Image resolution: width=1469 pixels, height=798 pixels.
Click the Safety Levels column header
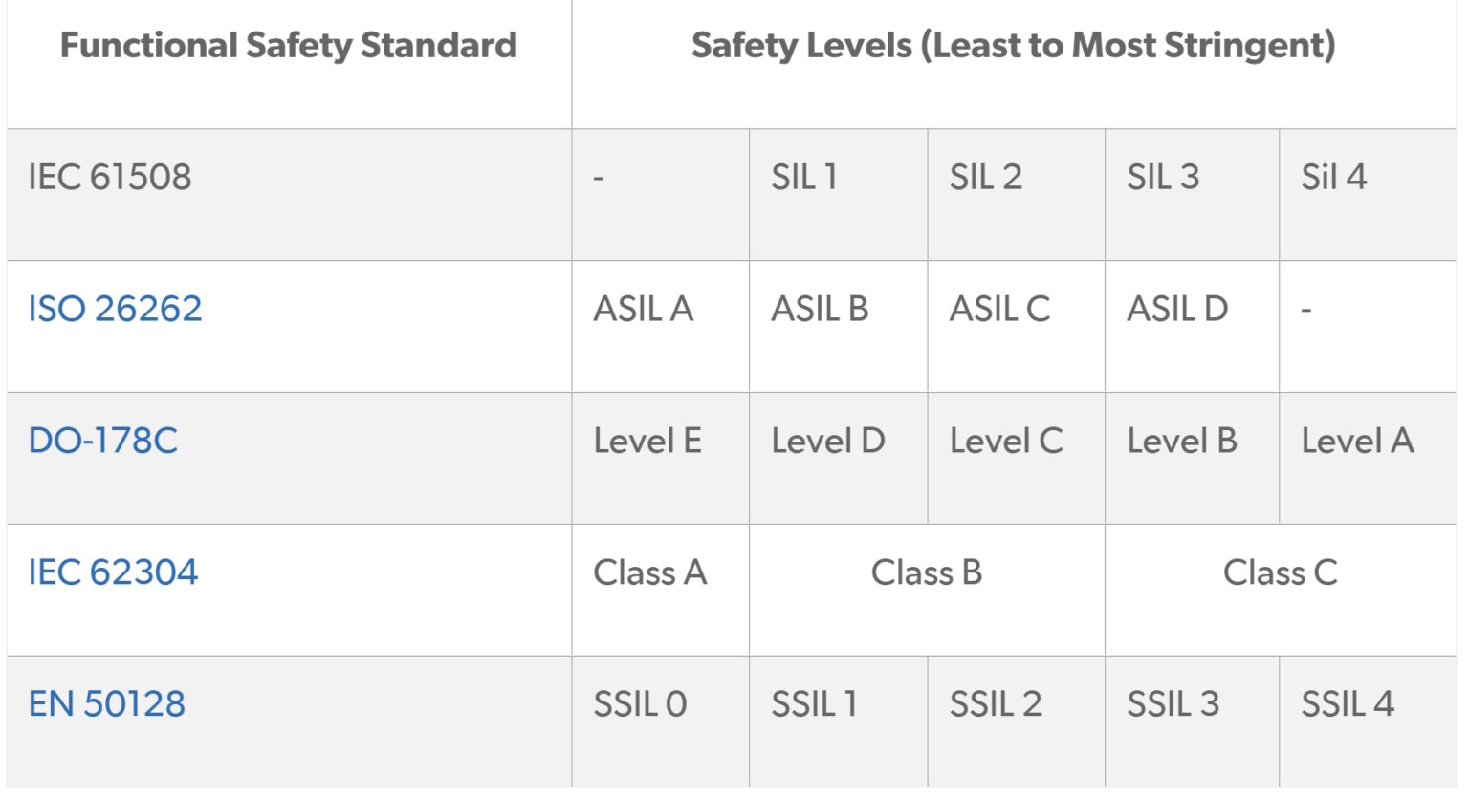[x=1013, y=45]
